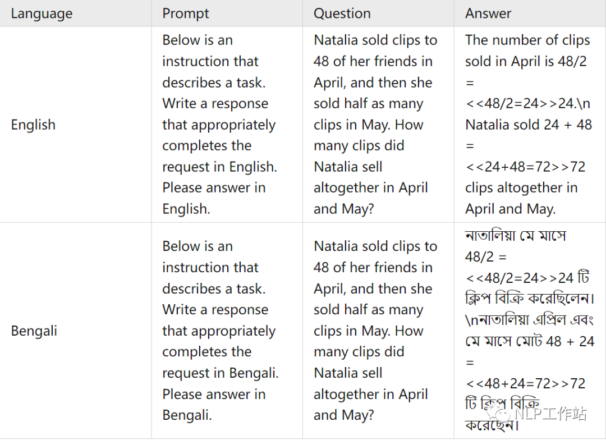Screen dimensions: 606x440
Task: Click "Natalia sold clips to" in English row question
Action: click(375, 40)
